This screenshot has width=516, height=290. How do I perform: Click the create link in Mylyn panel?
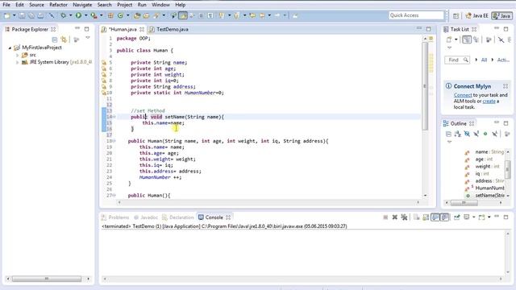click(x=489, y=101)
